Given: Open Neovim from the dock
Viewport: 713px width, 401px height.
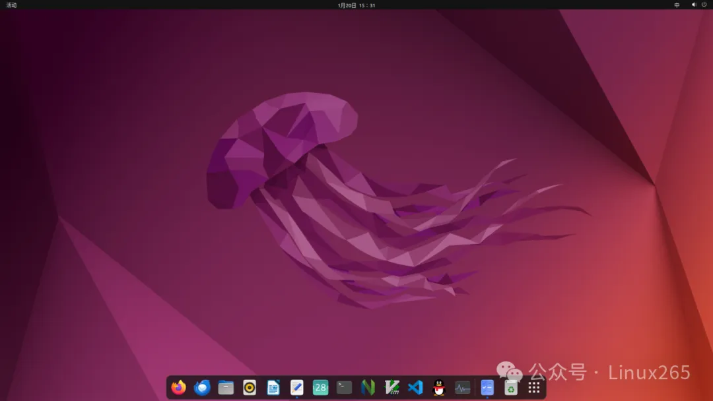Looking at the screenshot, I should (368, 387).
